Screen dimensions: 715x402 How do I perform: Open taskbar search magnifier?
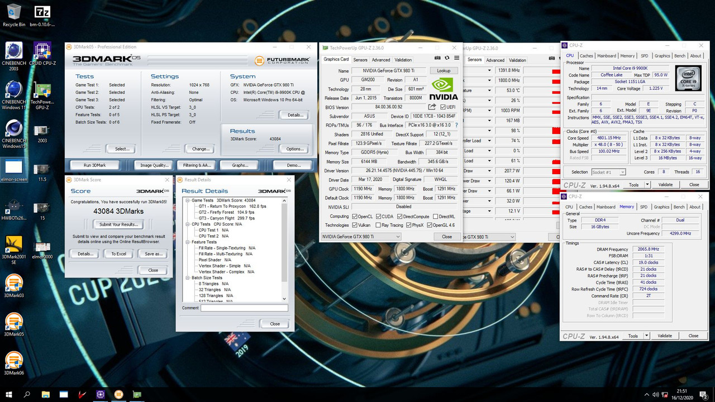pyautogui.click(x=27, y=394)
